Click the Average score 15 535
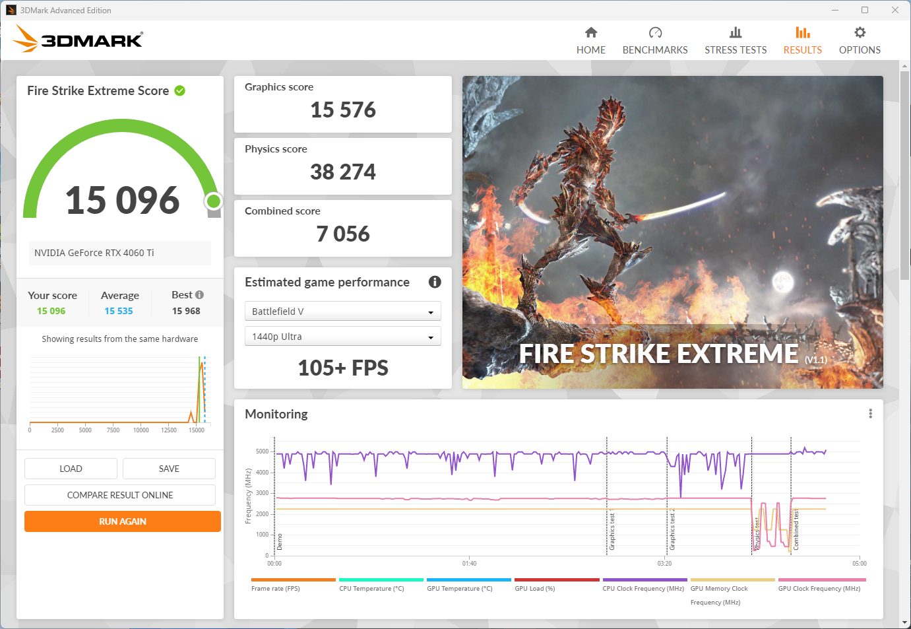The image size is (911, 629). (x=119, y=311)
